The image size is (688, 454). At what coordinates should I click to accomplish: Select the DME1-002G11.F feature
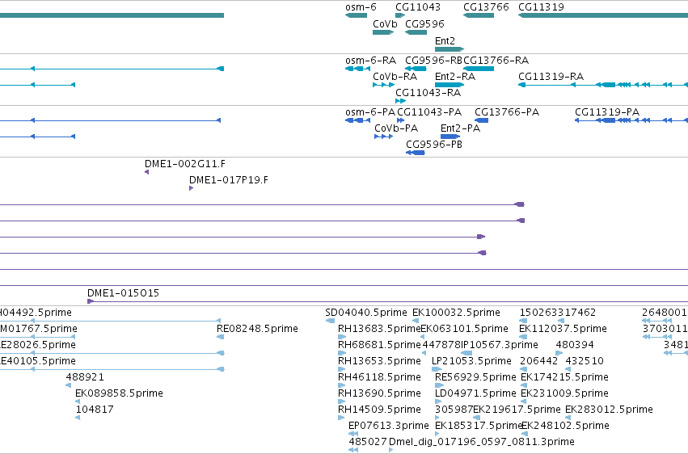[146, 172]
